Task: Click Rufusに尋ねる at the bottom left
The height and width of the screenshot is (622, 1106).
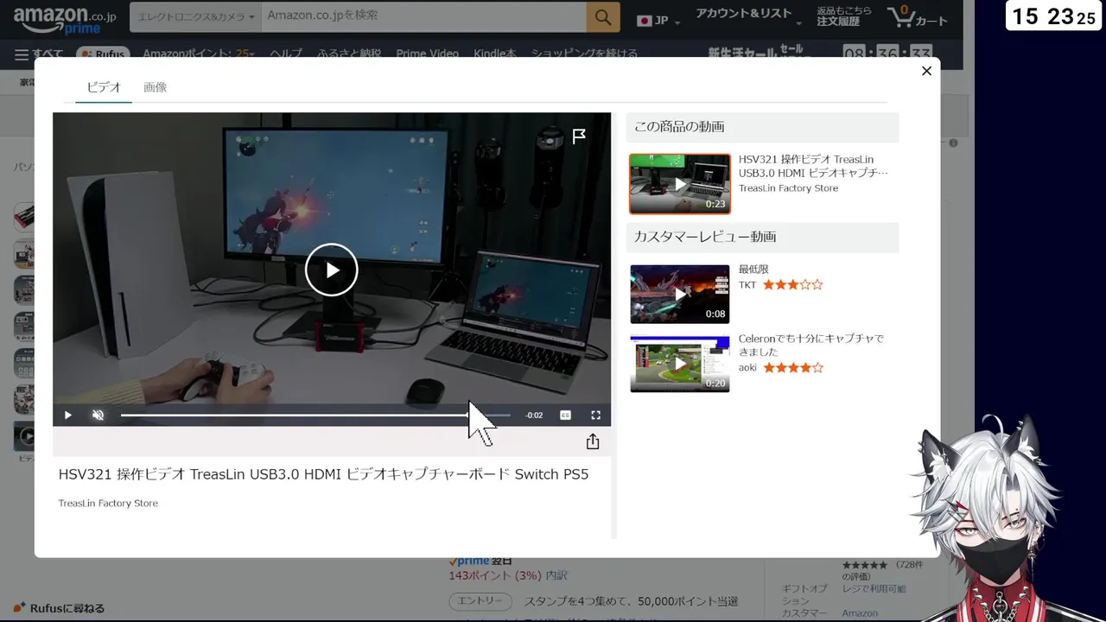Action: pos(60,608)
